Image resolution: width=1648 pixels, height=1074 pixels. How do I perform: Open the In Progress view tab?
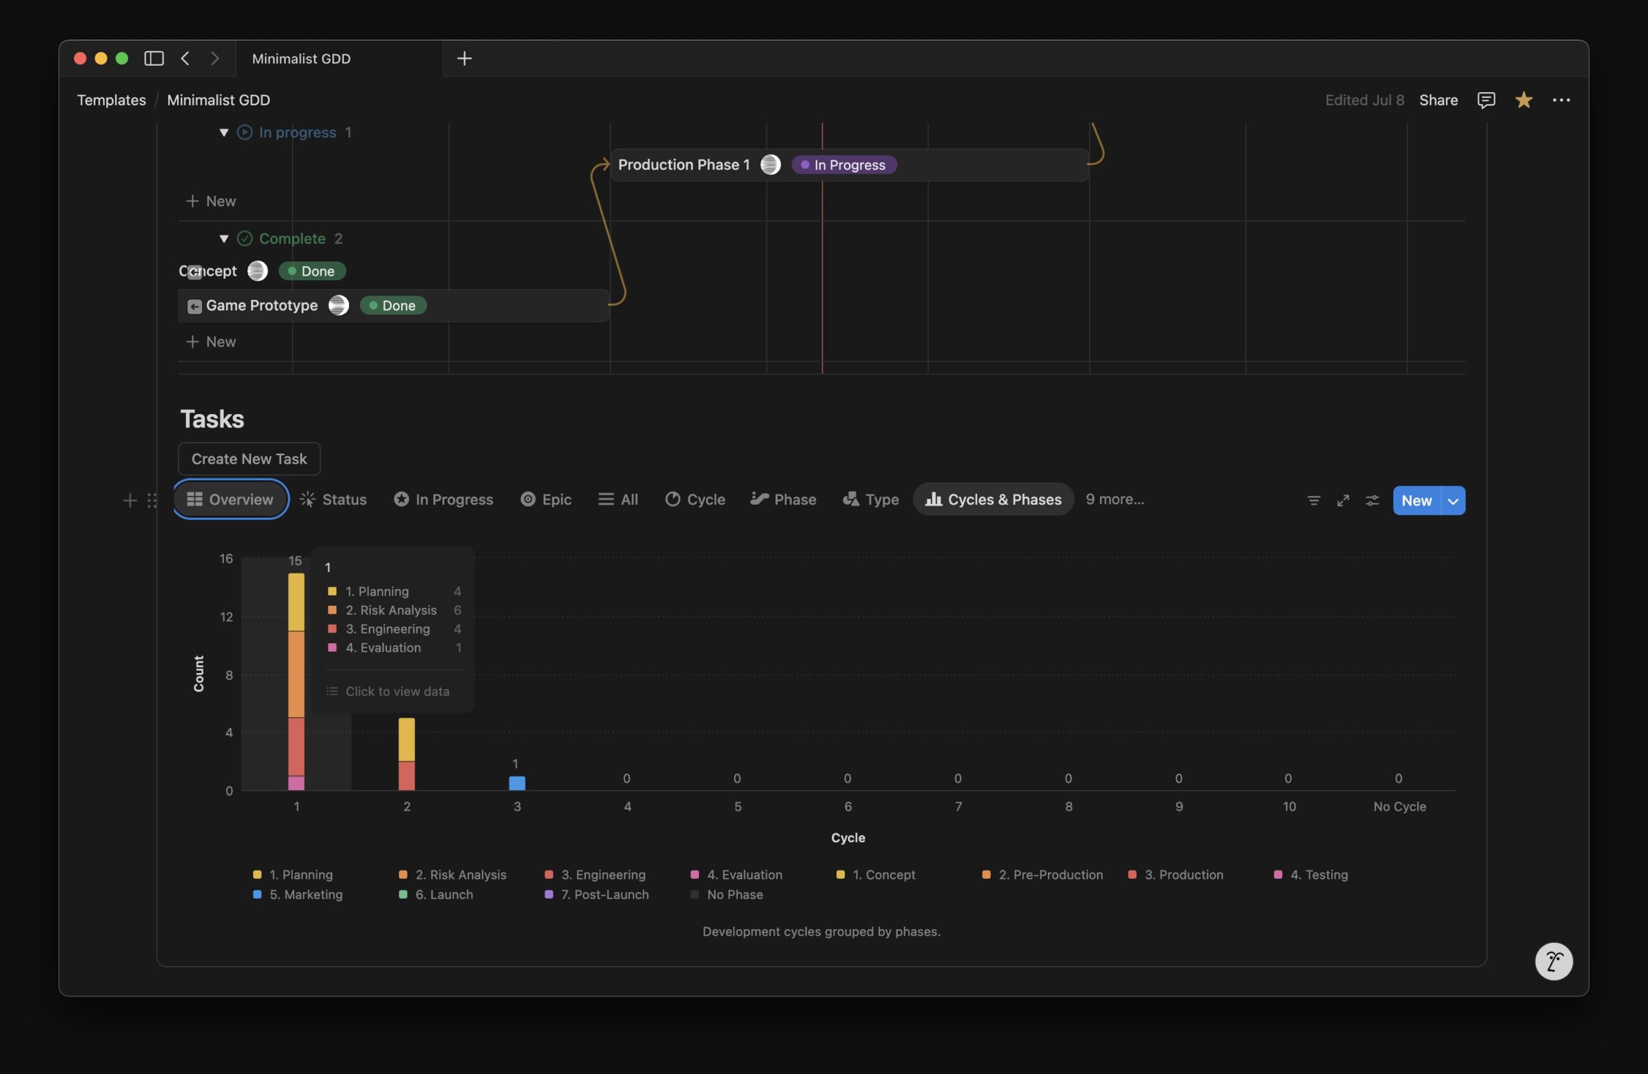[x=444, y=499]
